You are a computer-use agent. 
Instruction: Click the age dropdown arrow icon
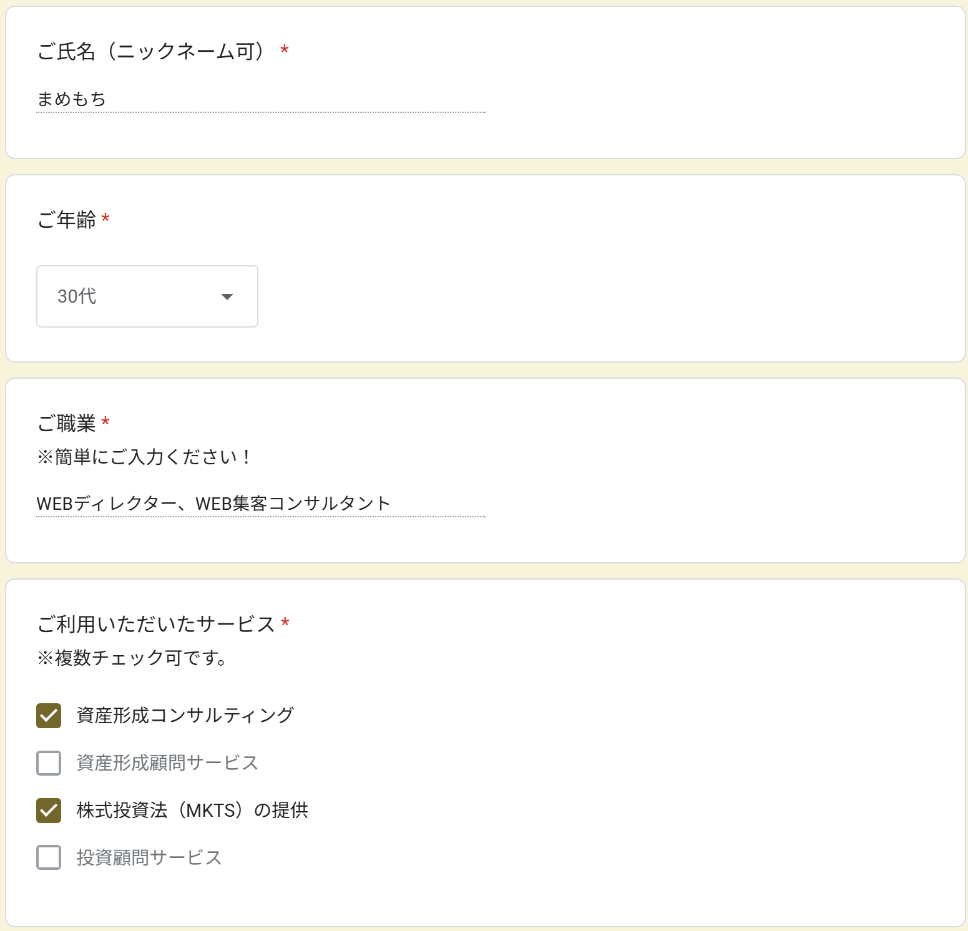227,297
